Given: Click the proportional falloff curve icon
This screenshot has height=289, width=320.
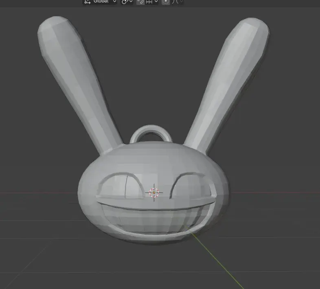Looking at the screenshot, I should click(x=175, y=2).
